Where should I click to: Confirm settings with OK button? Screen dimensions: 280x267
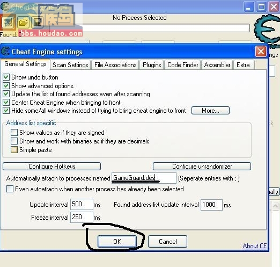click(117, 242)
